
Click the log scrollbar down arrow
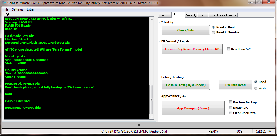(151, 117)
